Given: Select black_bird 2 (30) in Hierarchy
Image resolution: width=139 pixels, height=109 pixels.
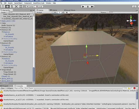Looking at the screenshot, I should pyautogui.click(x=8, y=21).
